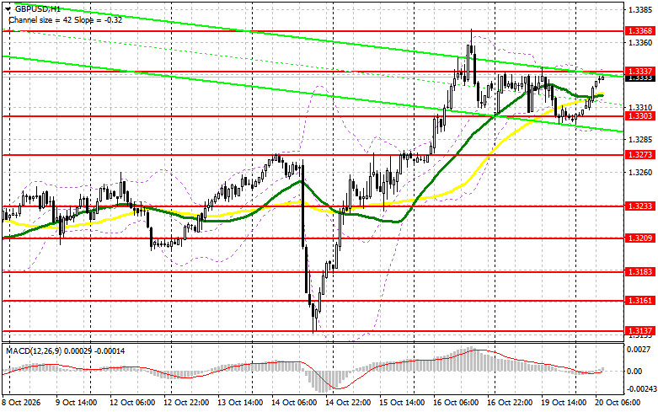Image resolution: width=658 pixels, height=412 pixels.
Task: Select the 1.3337 price level label
Action: point(640,72)
